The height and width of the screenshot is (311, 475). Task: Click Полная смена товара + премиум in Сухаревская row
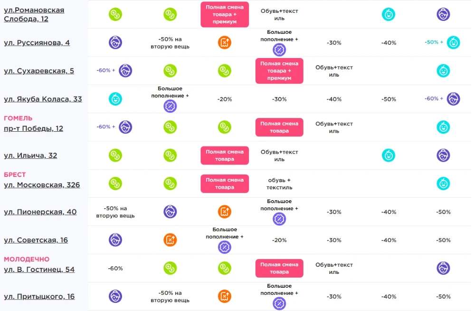click(x=279, y=71)
